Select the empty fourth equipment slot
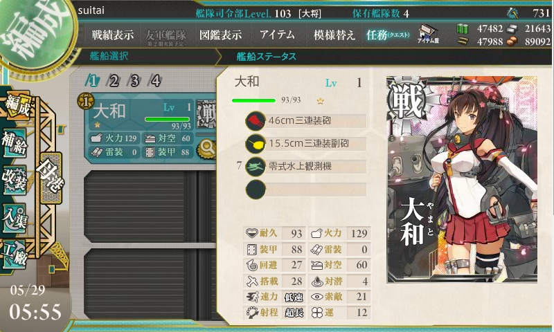The height and width of the screenshot is (332, 554). pyautogui.click(x=306, y=189)
